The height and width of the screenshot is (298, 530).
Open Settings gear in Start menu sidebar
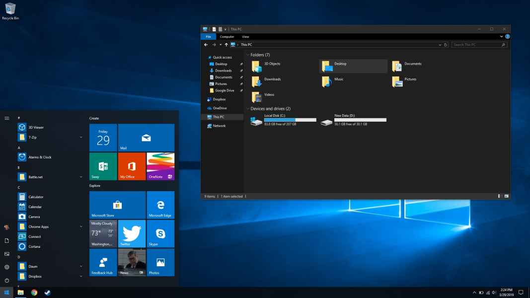[7, 267]
